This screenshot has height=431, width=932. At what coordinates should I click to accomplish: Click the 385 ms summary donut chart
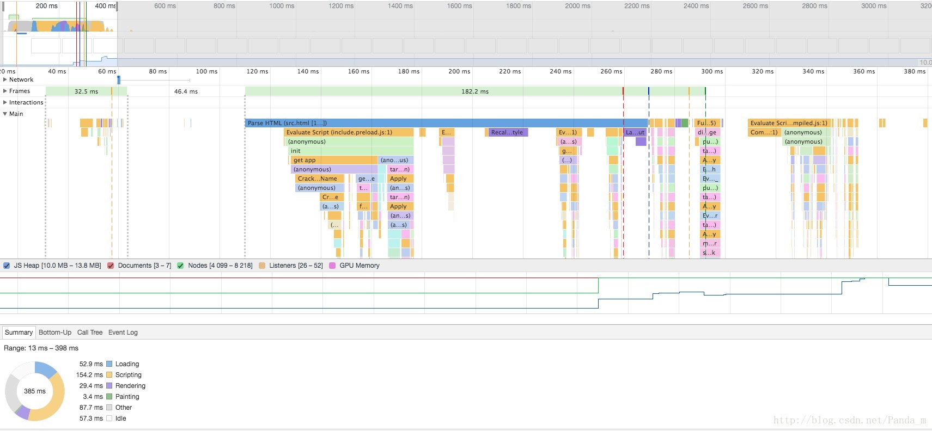point(35,391)
